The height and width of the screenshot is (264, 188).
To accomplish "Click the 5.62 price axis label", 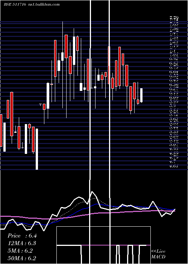I will click(174, 119).
